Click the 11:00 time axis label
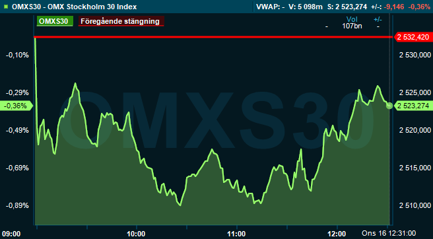433x239 pixels. pos(237,234)
